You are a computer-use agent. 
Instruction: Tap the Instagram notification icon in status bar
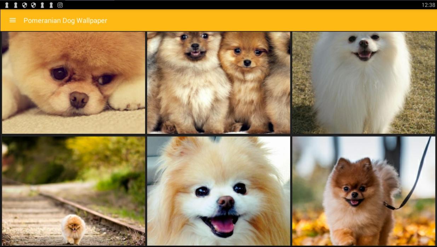[60, 5]
